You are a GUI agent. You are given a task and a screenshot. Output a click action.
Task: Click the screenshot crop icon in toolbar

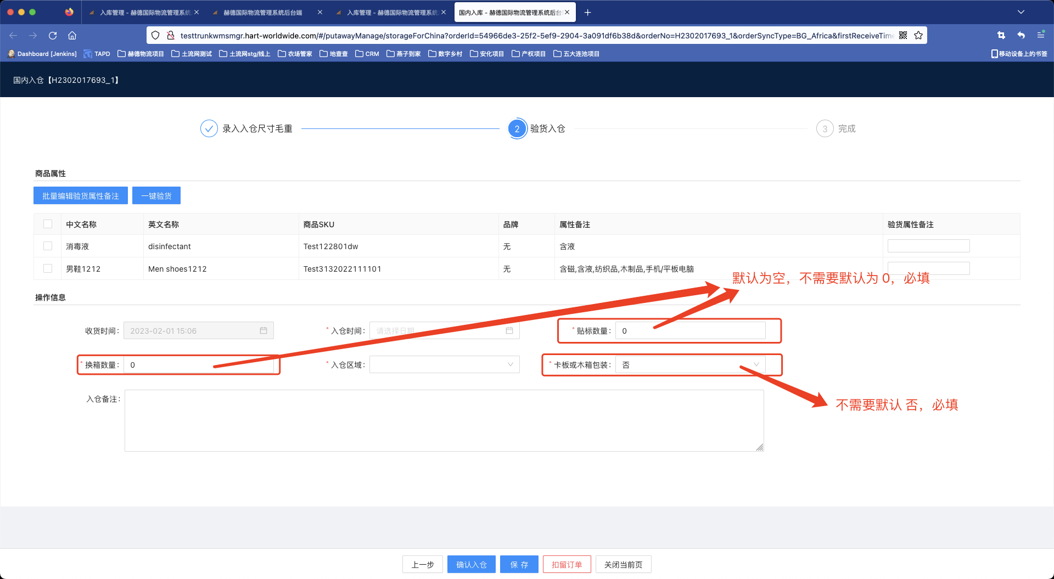pyautogui.click(x=1001, y=36)
